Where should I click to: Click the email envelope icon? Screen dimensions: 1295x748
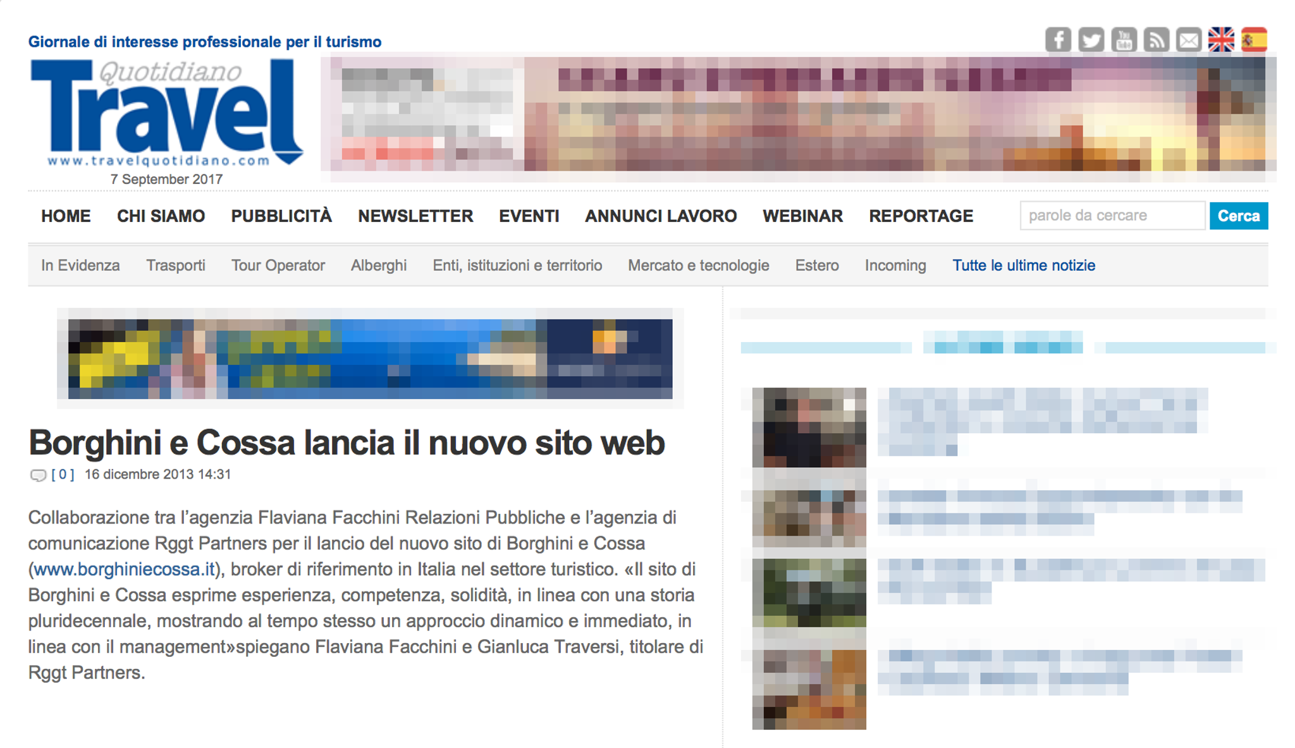(1189, 40)
